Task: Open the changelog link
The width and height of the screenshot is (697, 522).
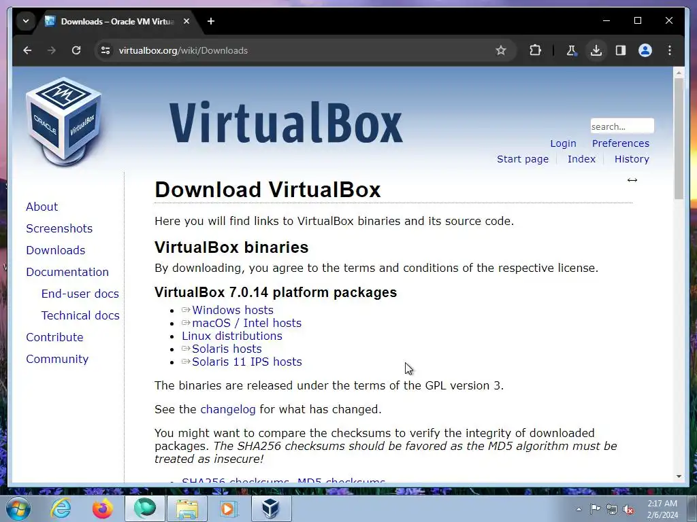Action: click(227, 409)
